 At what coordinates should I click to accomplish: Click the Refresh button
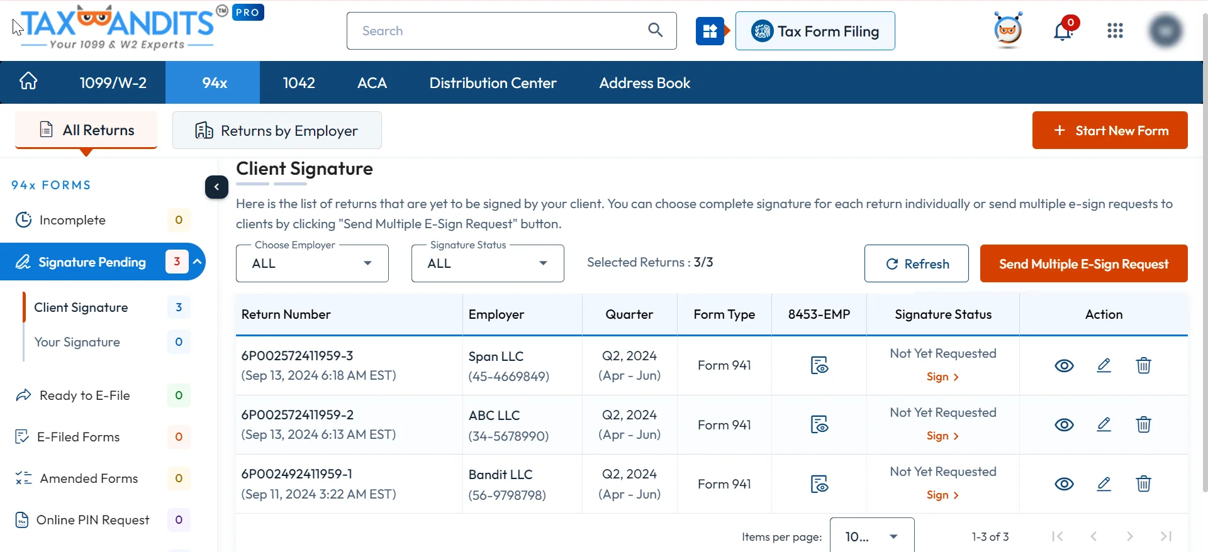pos(917,263)
